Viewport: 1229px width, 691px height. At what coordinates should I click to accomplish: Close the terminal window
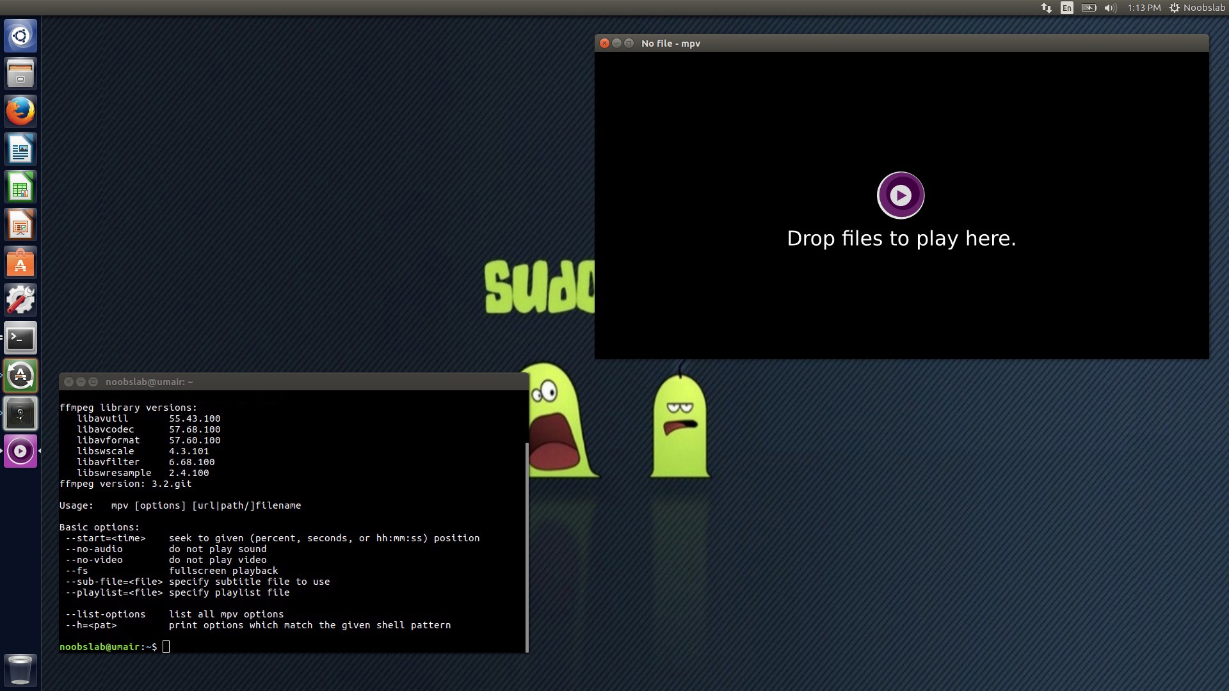point(68,381)
